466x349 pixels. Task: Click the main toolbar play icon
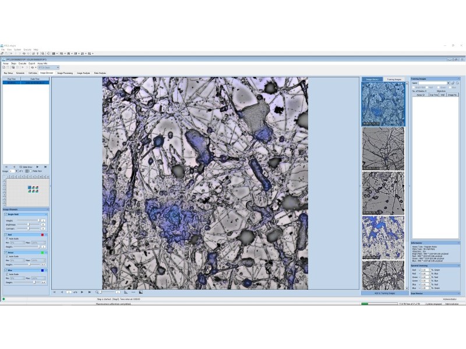(x=11, y=54)
